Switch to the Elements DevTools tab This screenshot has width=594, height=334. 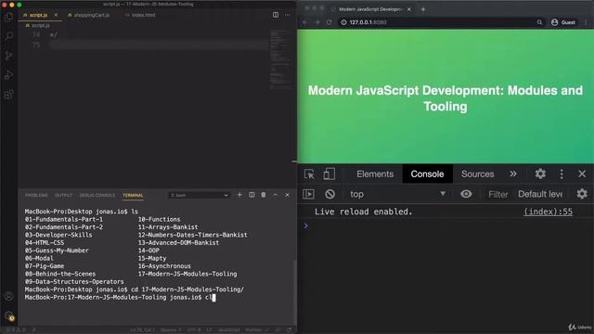(375, 173)
